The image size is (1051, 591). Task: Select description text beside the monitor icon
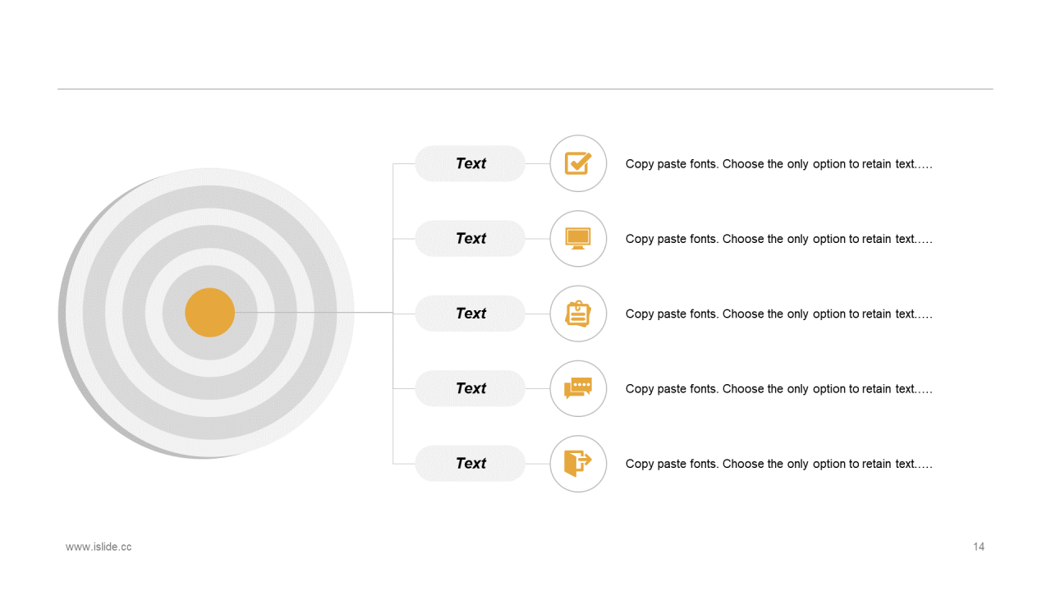pos(778,239)
